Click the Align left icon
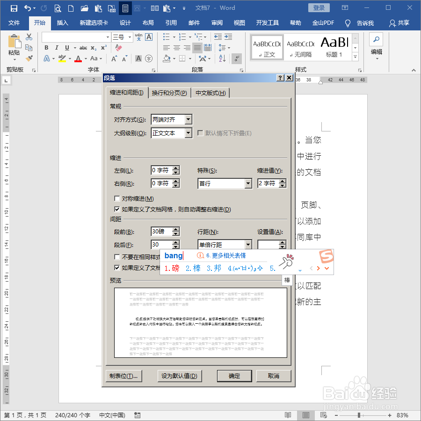 [167, 48]
